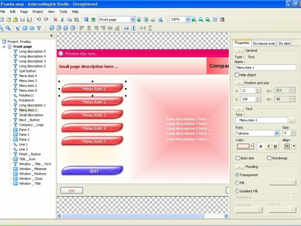
Task: Select the Ellipse drawing tool
Action: click(x=32, y=28)
